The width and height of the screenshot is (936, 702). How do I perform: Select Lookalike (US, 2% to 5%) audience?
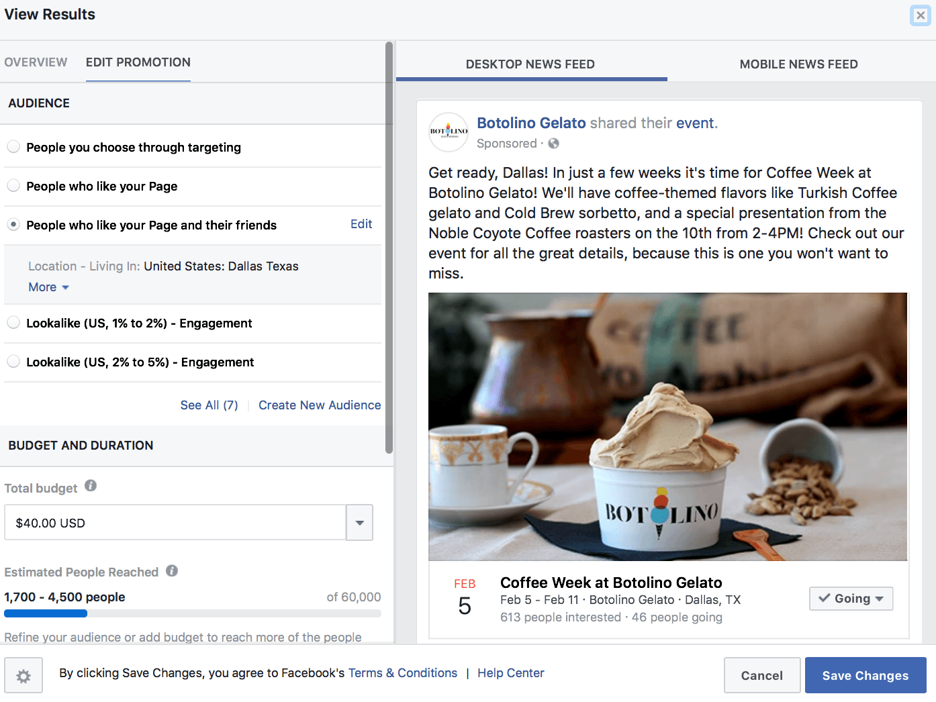point(13,362)
